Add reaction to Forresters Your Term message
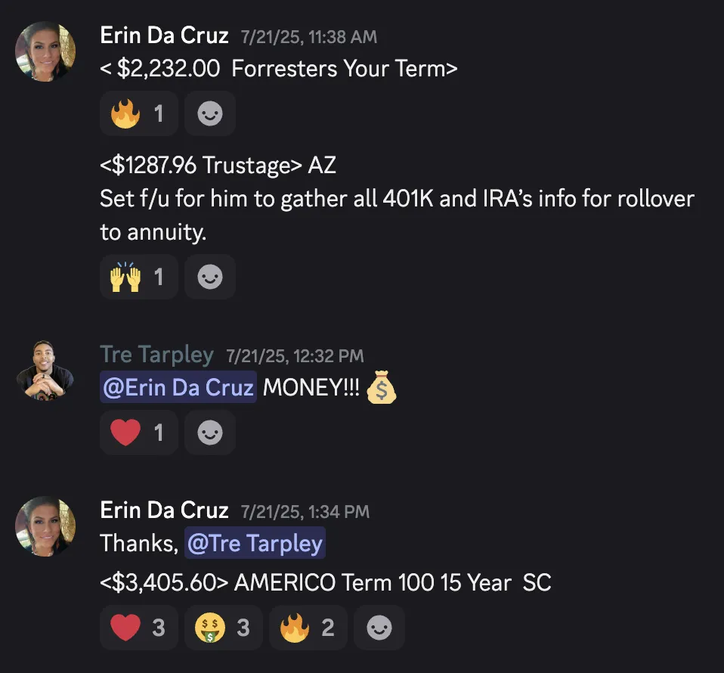The image size is (724, 673). pos(210,113)
